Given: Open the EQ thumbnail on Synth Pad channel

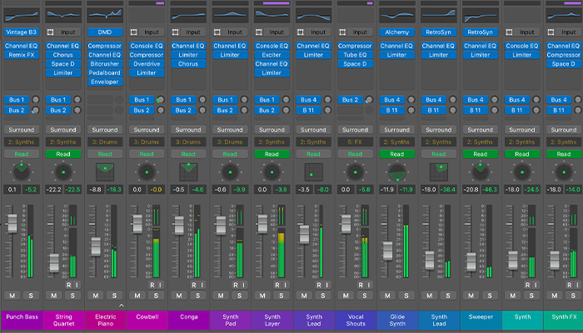Looking at the screenshot, I should pos(230,16).
